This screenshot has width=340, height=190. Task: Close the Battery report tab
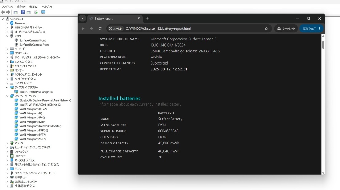coord(139,18)
